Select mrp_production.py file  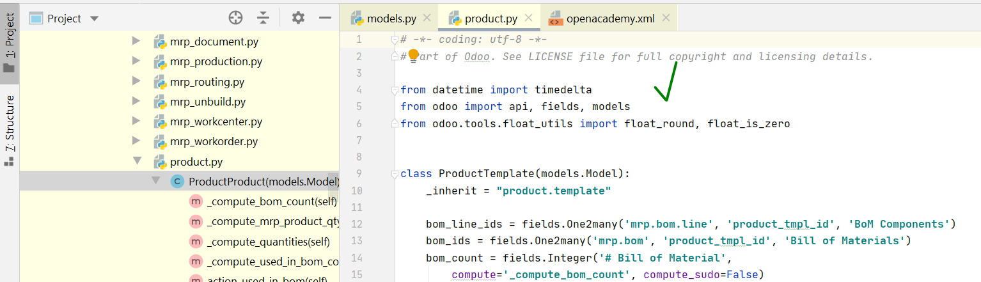[x=216, y=62]
